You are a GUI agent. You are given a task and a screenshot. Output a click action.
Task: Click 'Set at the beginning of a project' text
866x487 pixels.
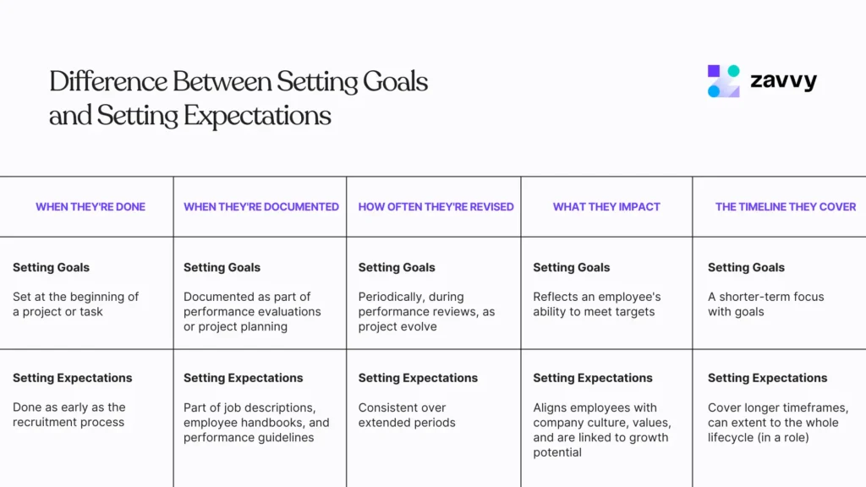pos(75,304)
